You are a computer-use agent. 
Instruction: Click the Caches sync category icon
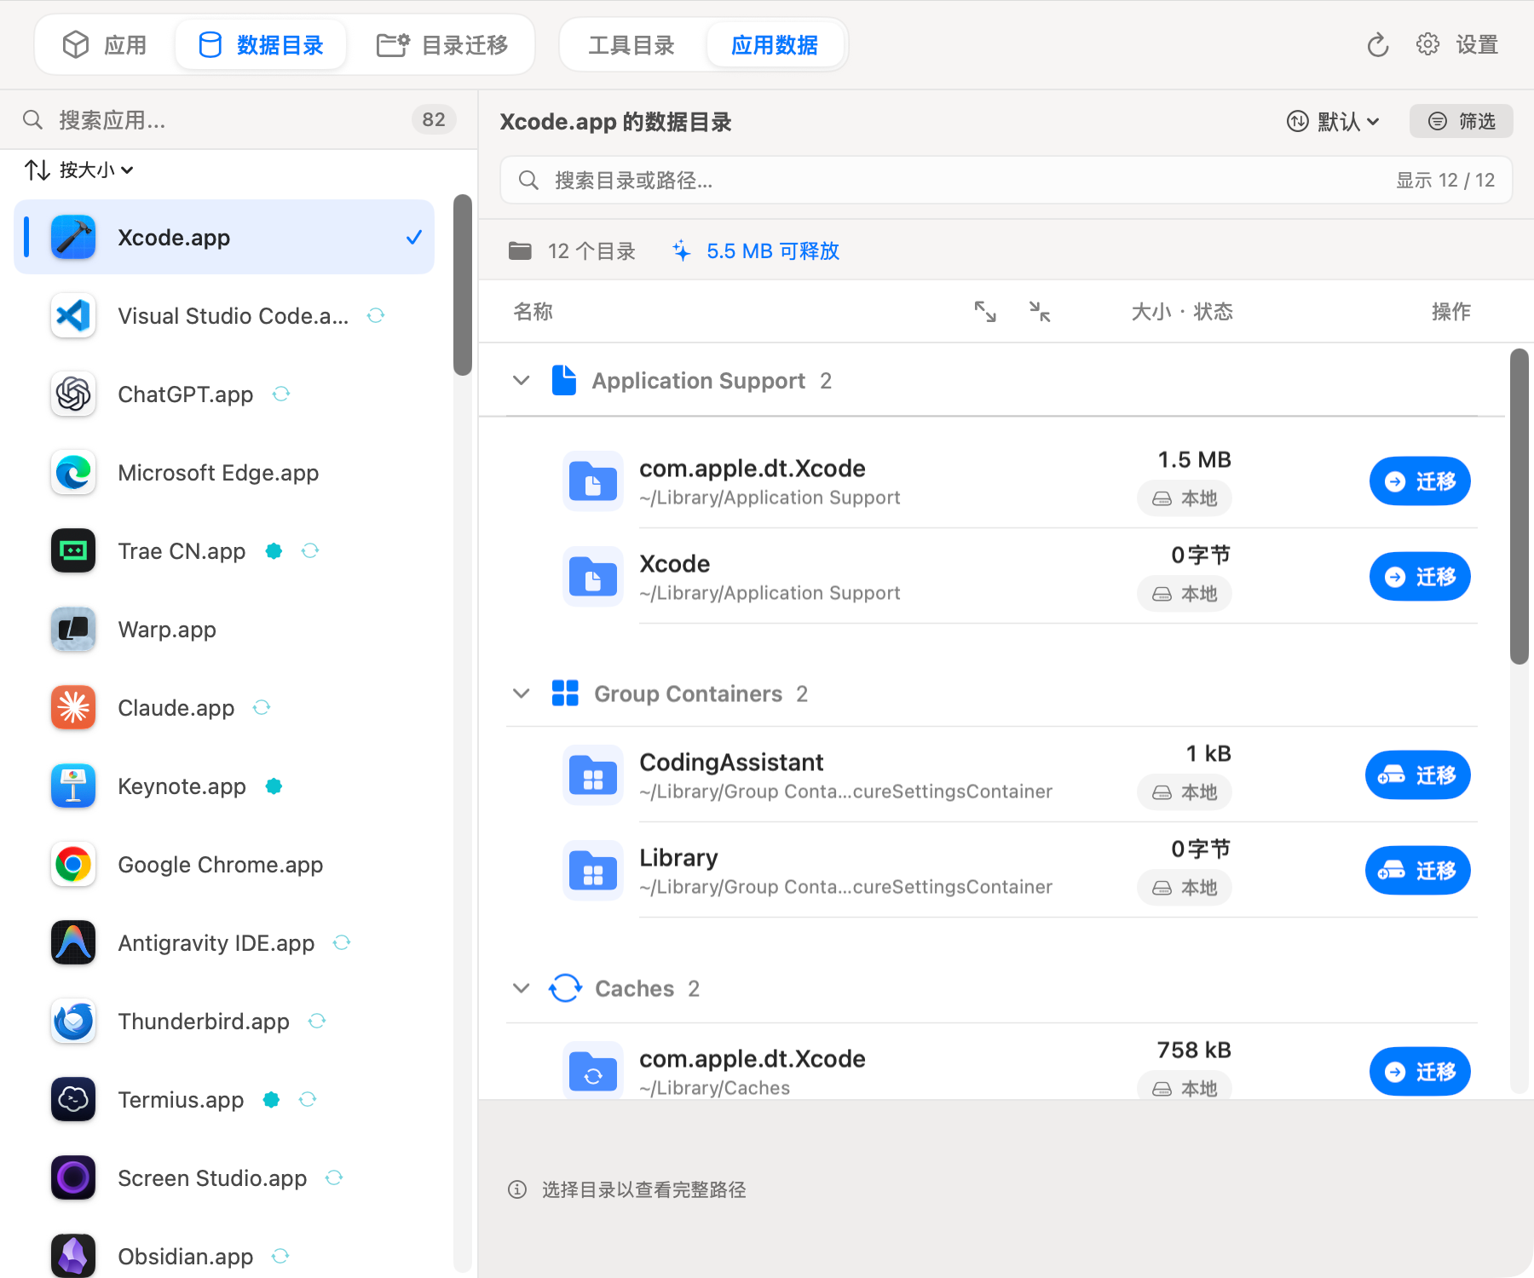565,988
